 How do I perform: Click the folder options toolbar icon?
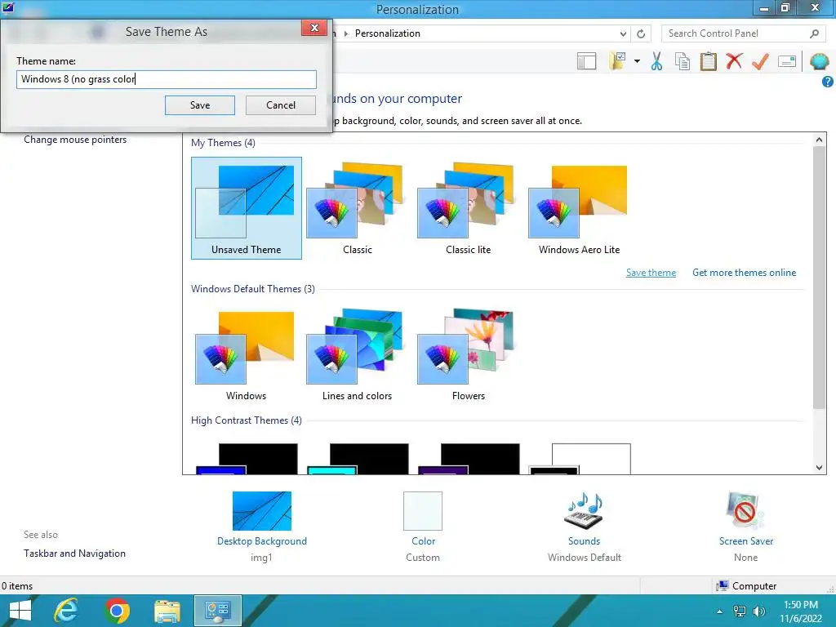coord(617,61)
